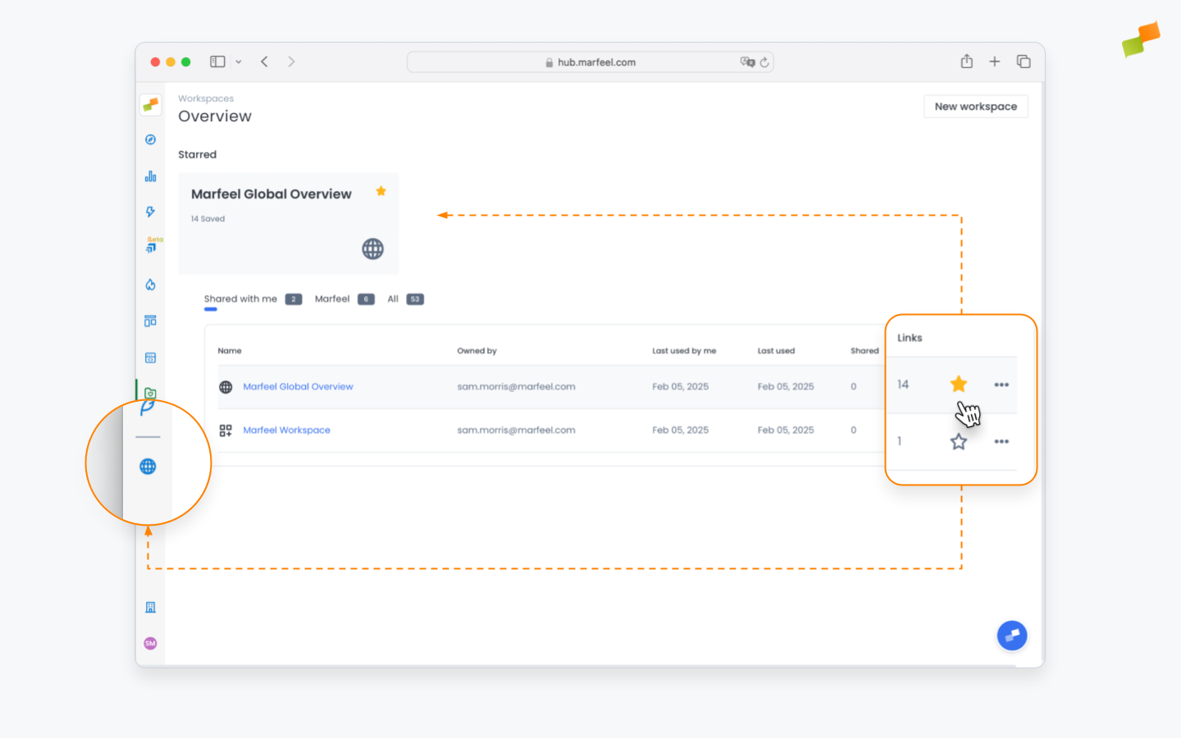Viewport: 1181px width, 738px height.
Task: Click the bar chart analytics sidebar icon
Action: click(x=150, y=176)
